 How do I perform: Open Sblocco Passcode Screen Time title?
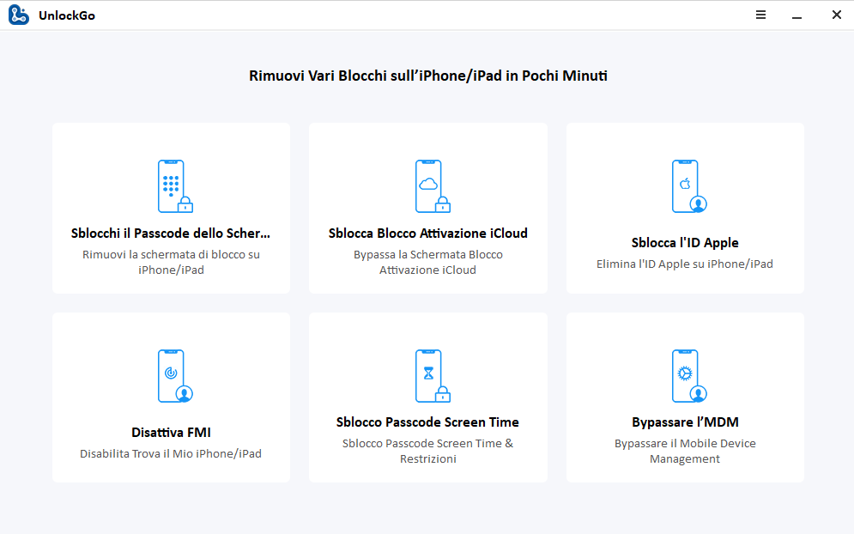pos(427,422)
